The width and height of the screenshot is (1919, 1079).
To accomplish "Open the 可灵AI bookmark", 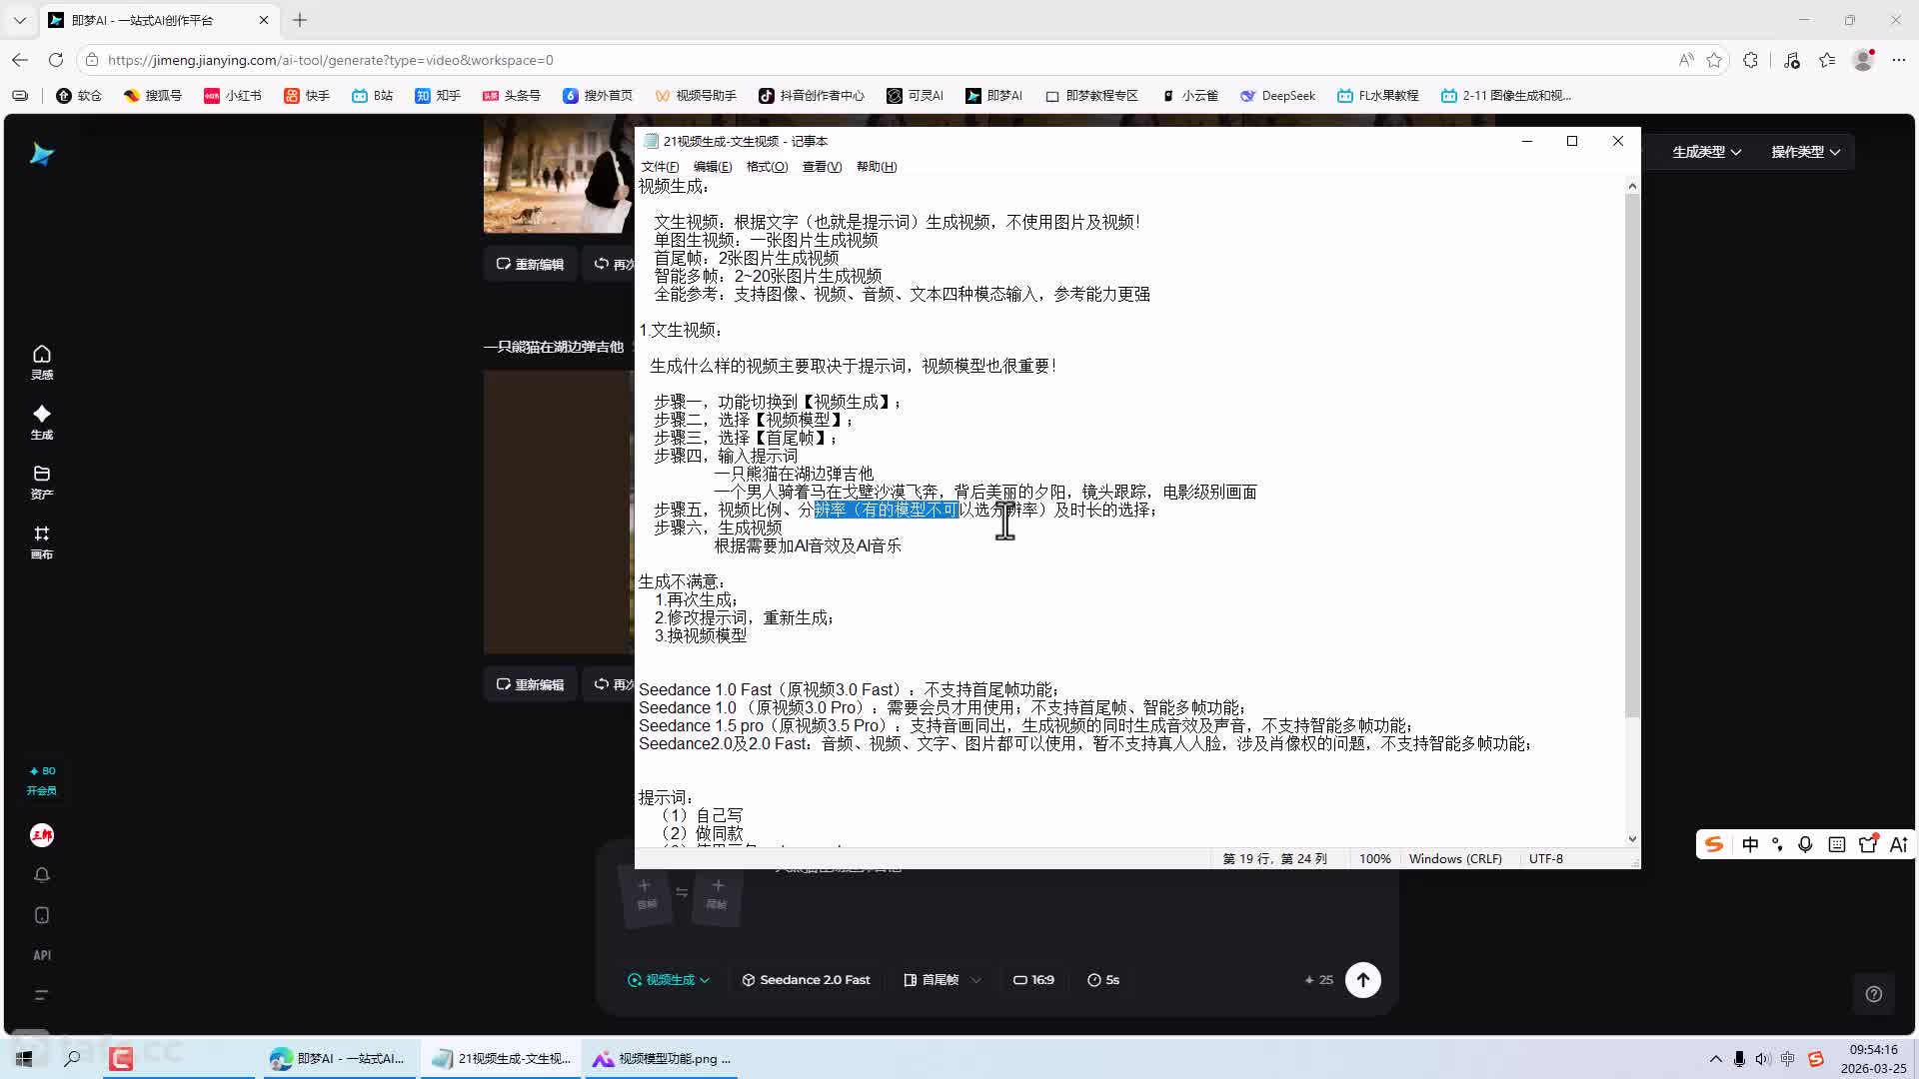I will click(x=915, y=96).
